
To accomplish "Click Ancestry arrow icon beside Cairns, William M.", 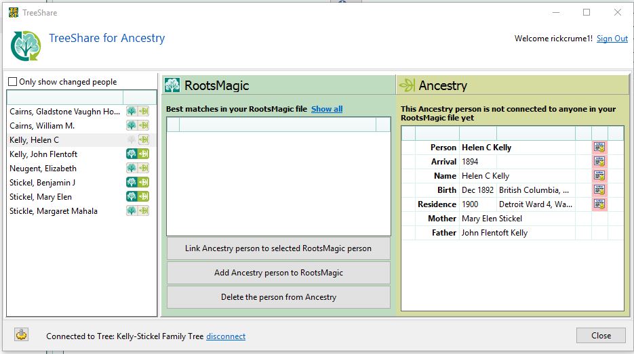I will click(x=143, y=125).
